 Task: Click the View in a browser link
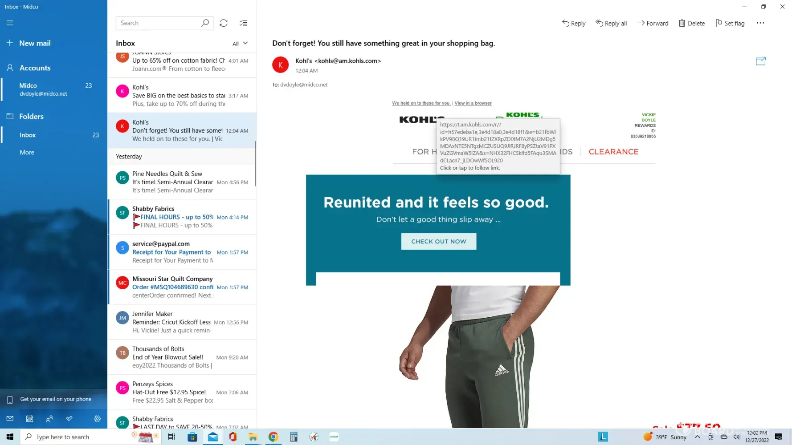[473, 103]
